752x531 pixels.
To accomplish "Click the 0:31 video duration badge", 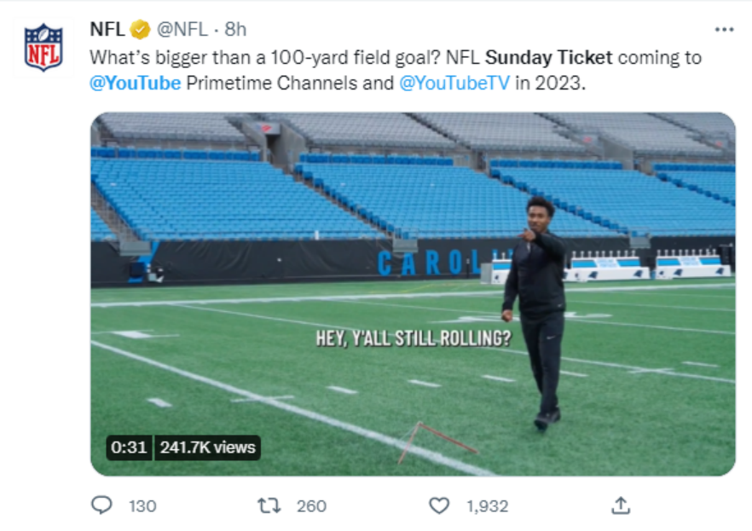I will click(x=129, y=447).
